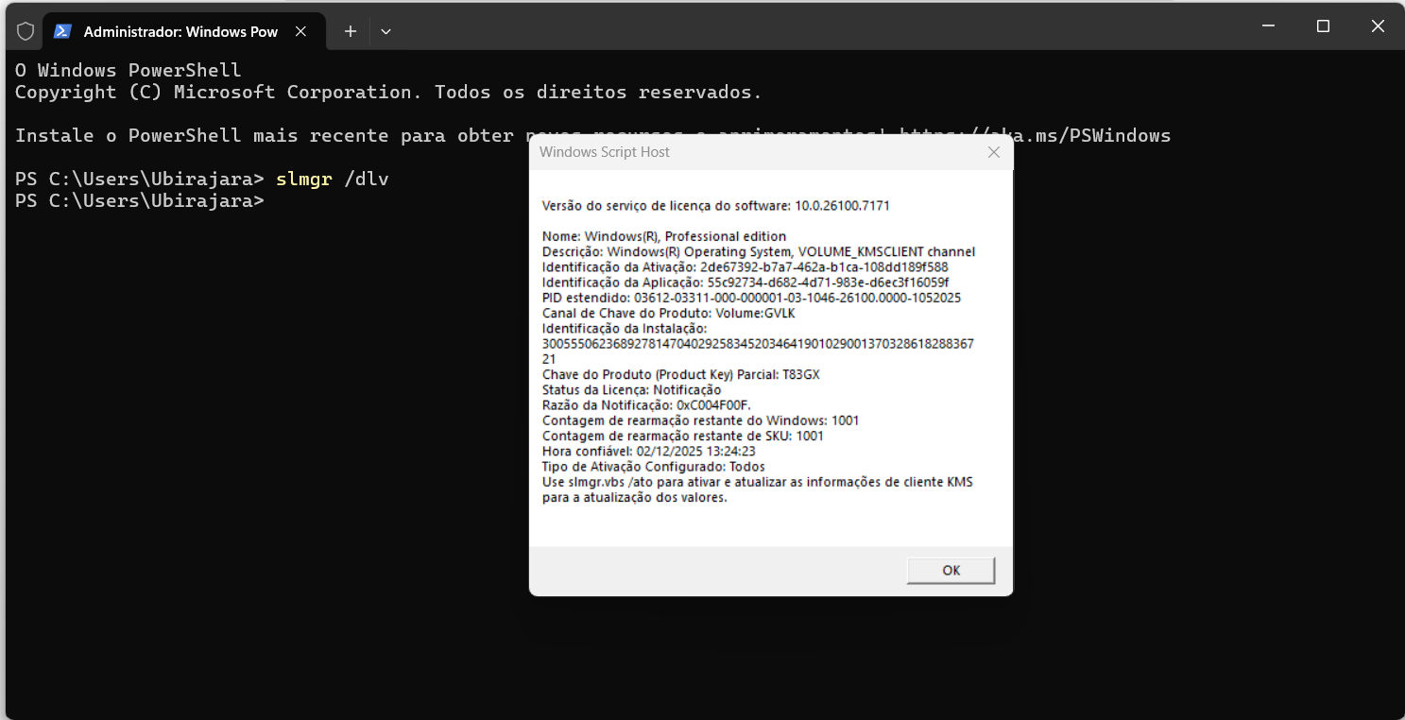Click the VOLUME_KMSCLIENT channel description line

coord(759,251)
